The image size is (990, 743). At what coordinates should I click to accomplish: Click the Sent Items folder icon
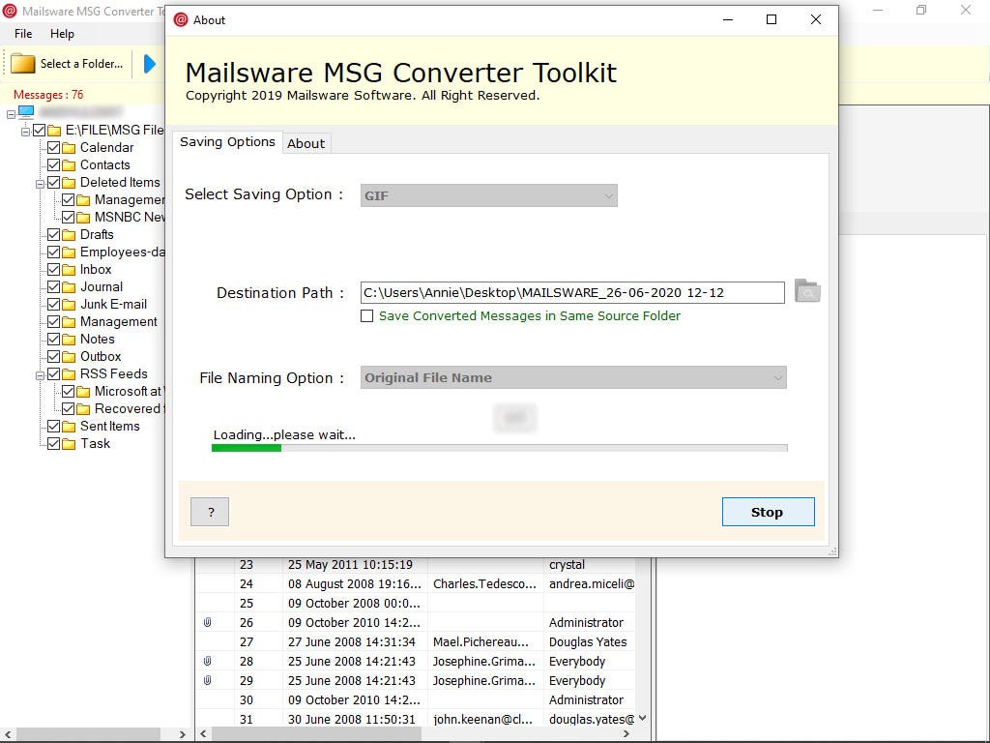click(69, 427)
